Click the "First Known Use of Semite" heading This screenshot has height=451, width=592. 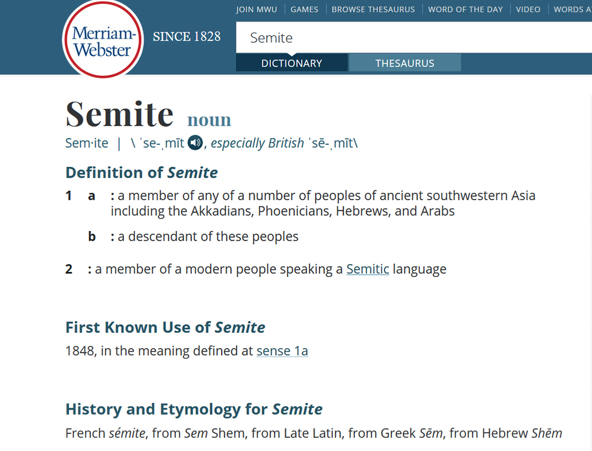tap(165, 328)
